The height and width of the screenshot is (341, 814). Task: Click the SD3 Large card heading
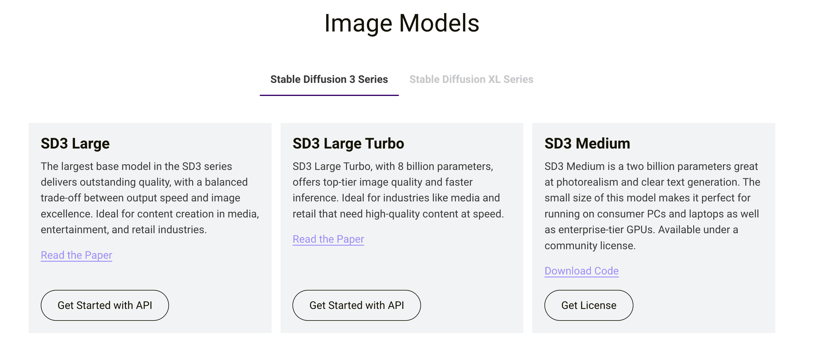pos(75,143)
